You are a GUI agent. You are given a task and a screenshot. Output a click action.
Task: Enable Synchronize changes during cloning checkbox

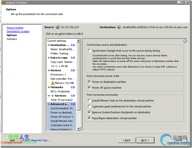89,50
